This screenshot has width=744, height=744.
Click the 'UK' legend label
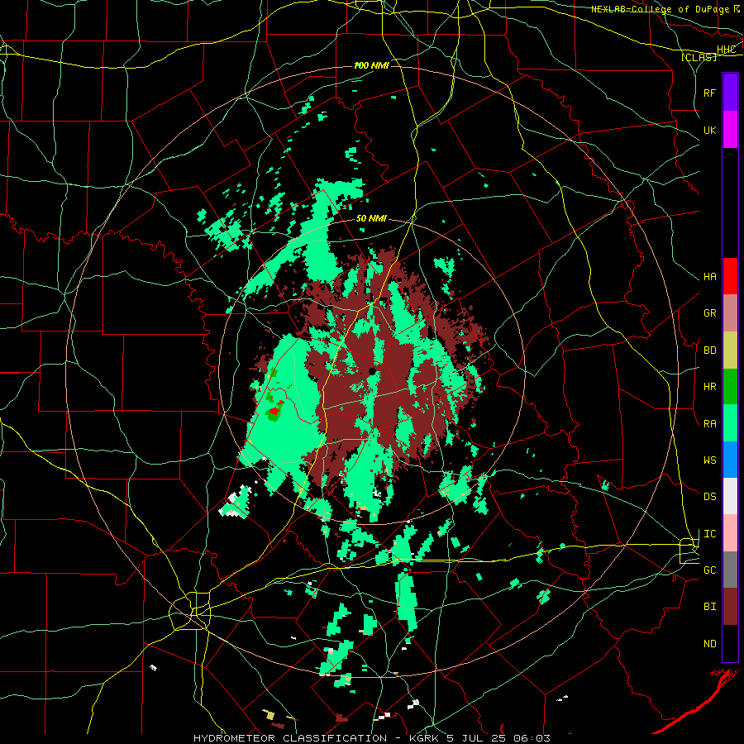(x=709, y=130)
